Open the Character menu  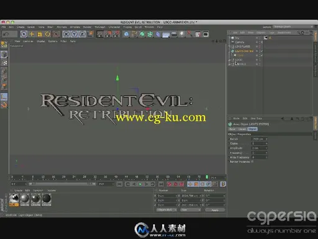tap(114, 27)
